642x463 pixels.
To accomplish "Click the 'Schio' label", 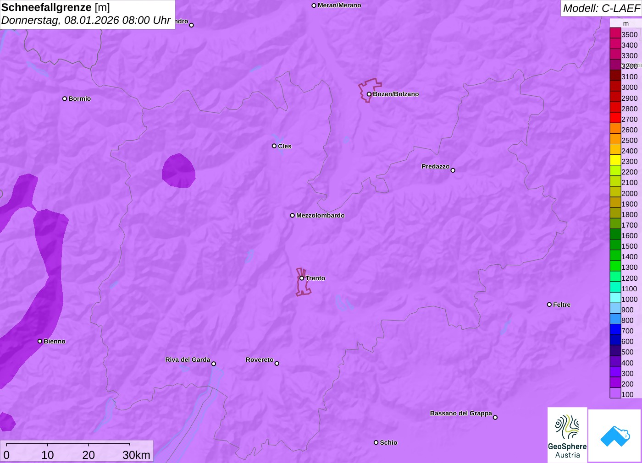I will point(388,442).
